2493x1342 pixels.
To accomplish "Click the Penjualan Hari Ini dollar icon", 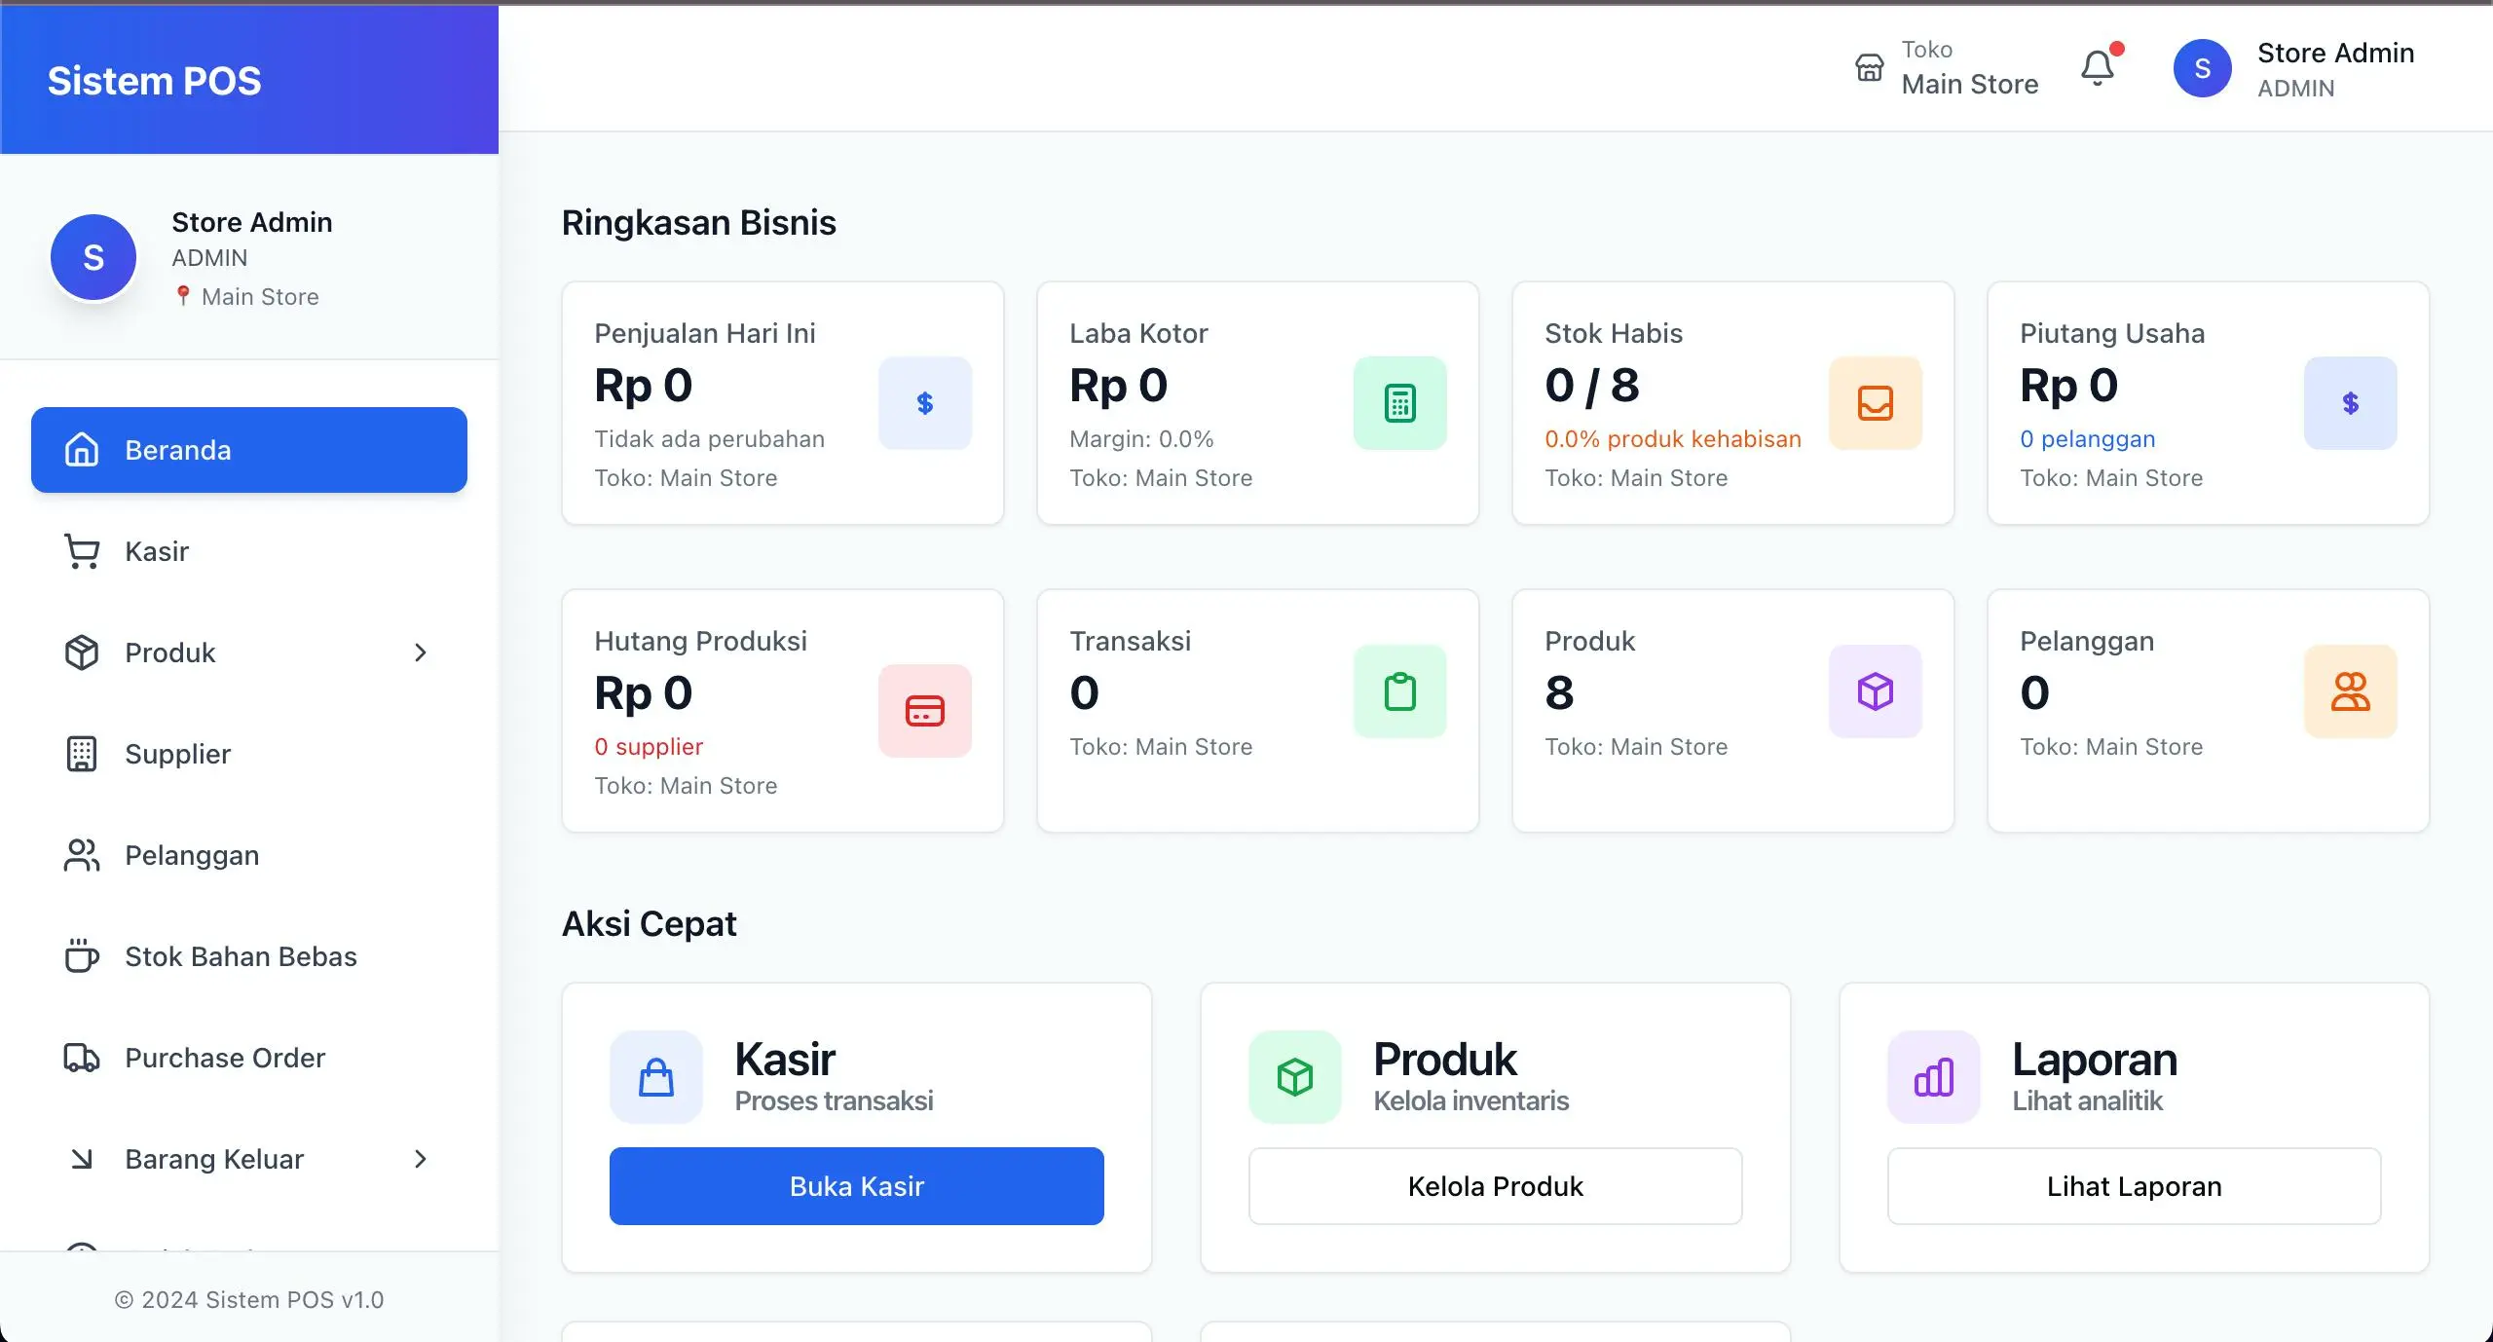I will point(924,403).
